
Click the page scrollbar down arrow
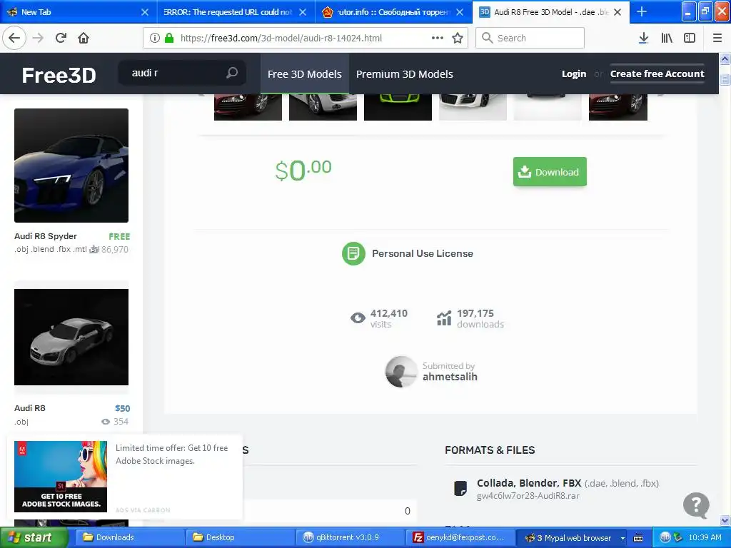click(725, 520)
